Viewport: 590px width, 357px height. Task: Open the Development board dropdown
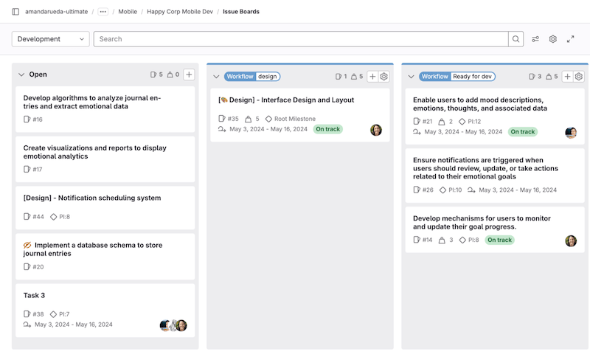[x=51, y=39]
